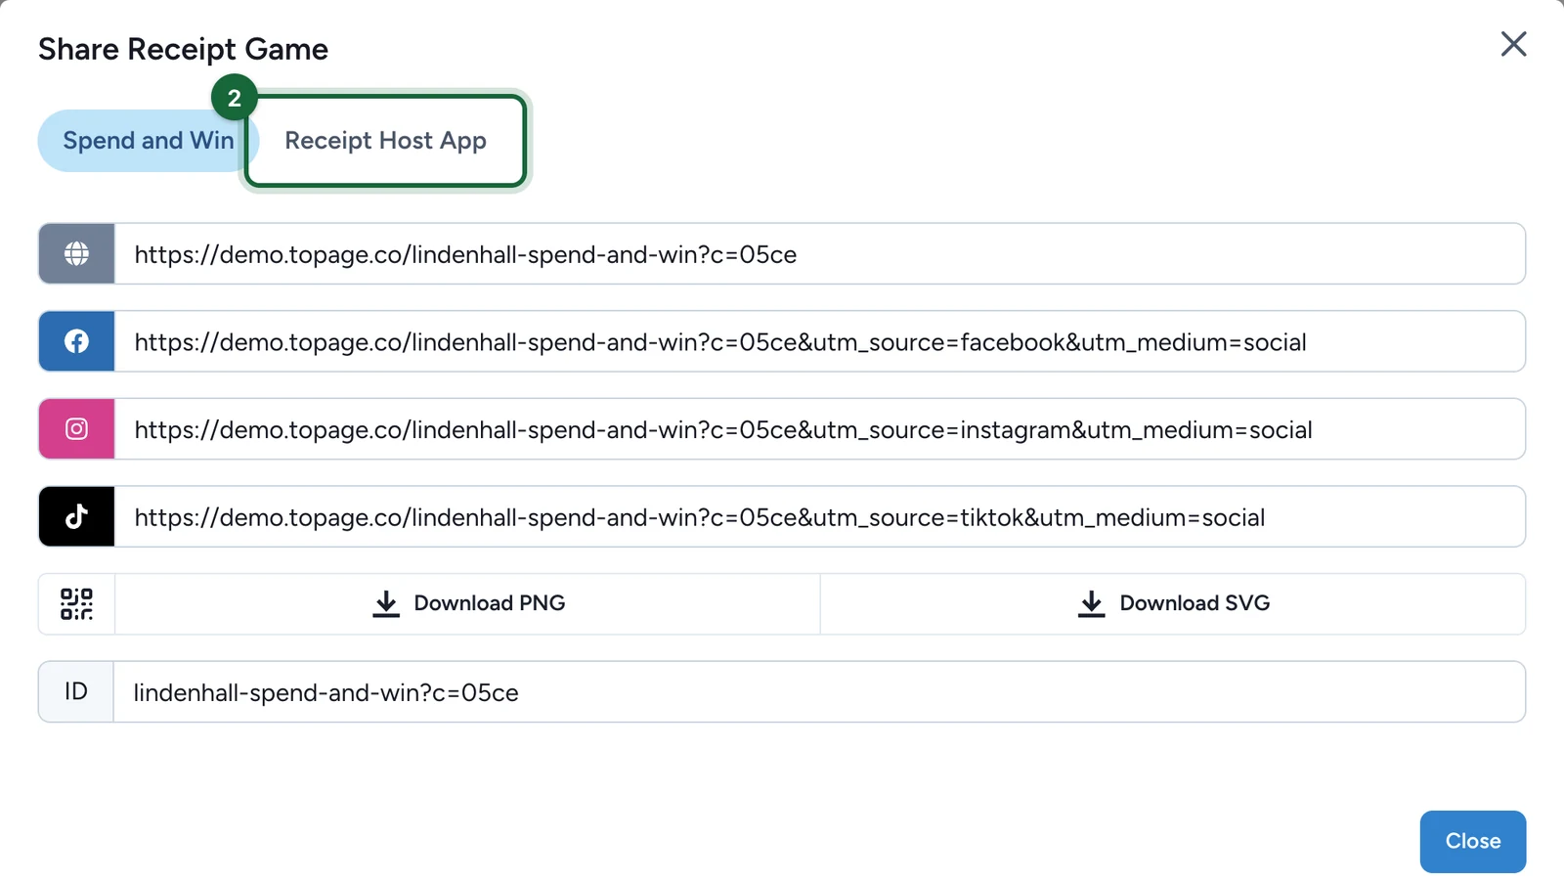This screenshot has height=881, width=1564.
Task: Click the QR code icon
Action: pyautogui.click(x=76, y=604)
